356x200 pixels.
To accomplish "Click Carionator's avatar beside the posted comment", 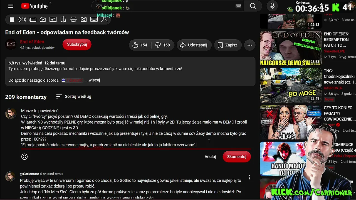I will (11, 177).
